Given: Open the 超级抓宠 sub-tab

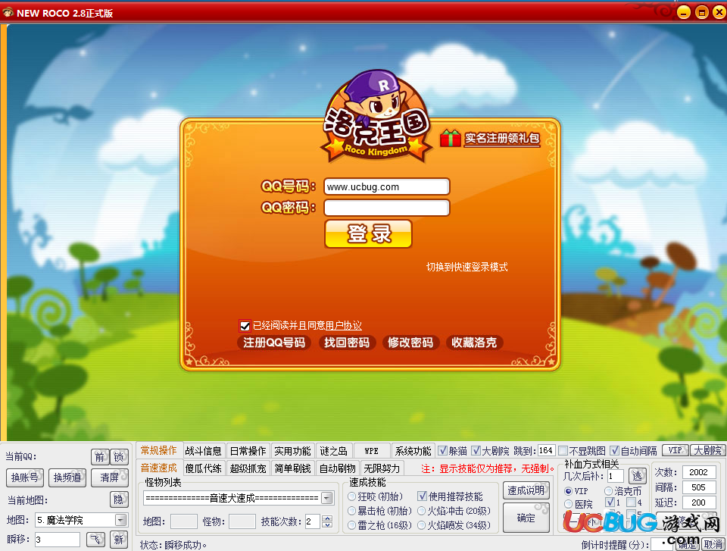Looking at the screenshot, I should click(x=248, y=468).
